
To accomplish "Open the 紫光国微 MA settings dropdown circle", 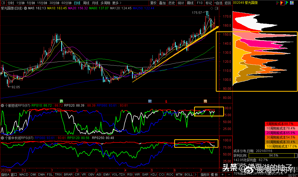I will click(25, 9).
